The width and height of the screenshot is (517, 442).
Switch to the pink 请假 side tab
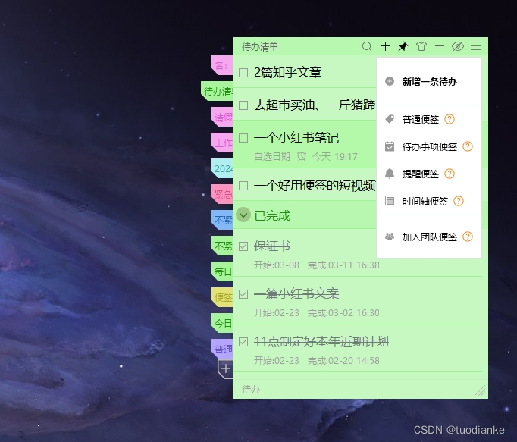222,117
